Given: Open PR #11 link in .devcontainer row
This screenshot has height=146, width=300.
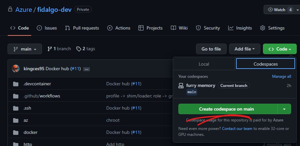Looking at the screenshot, I should tap(136, 84).
